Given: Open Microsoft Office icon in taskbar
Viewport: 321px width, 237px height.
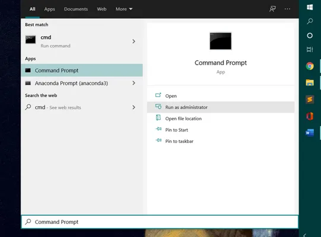Looking at the screenshot, I should [x=310, y=116].
